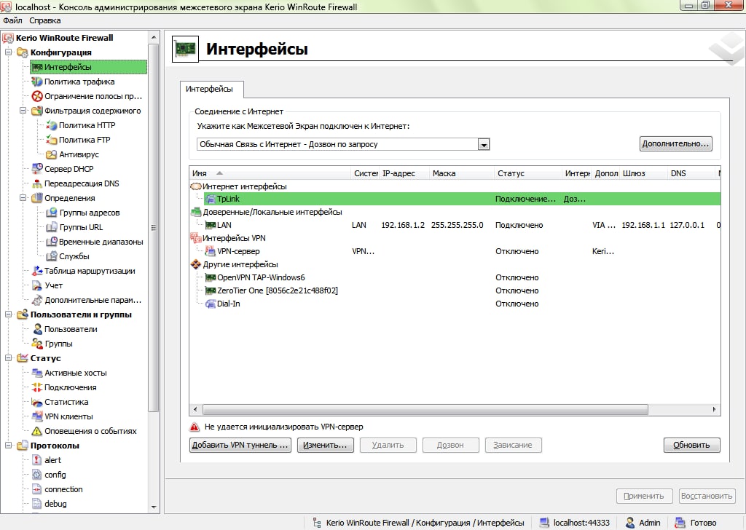
Task: Open the Справка menu
Action: [44, 20]
